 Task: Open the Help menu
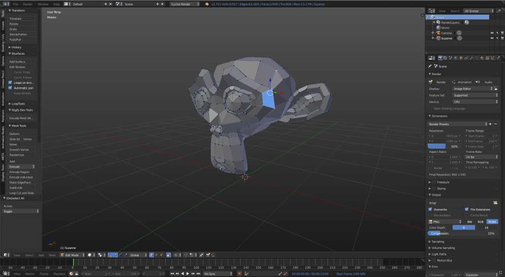pyautogui.click(x=56, y=4)
